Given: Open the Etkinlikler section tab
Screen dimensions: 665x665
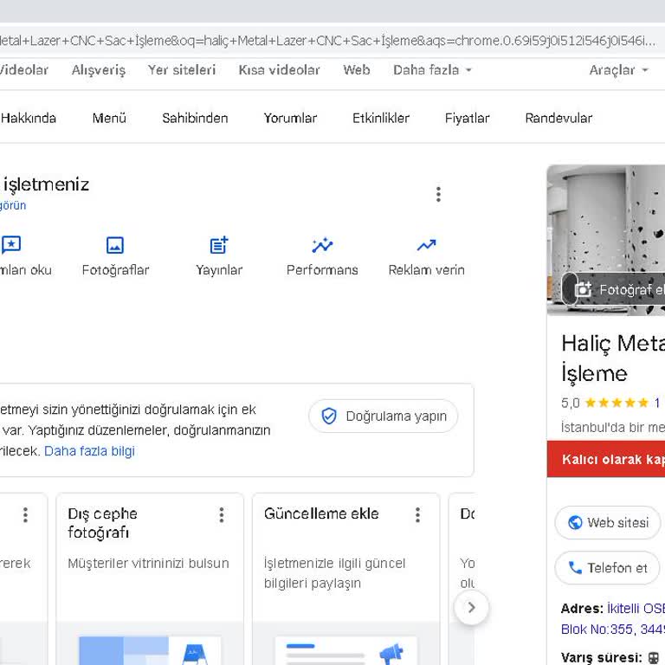Looking at the screenshot, I should tap(381, 118).
